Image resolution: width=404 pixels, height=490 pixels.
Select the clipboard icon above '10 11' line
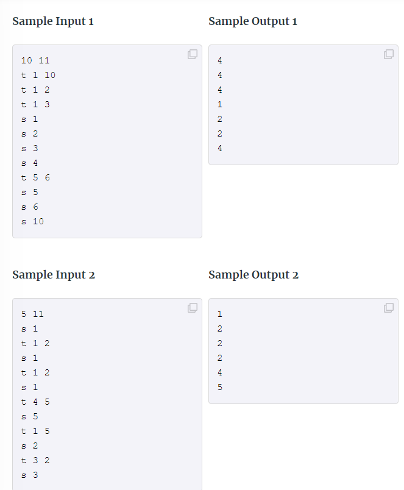(x=193, y=54)
